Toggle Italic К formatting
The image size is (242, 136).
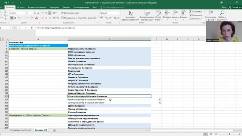pos(15,18)
